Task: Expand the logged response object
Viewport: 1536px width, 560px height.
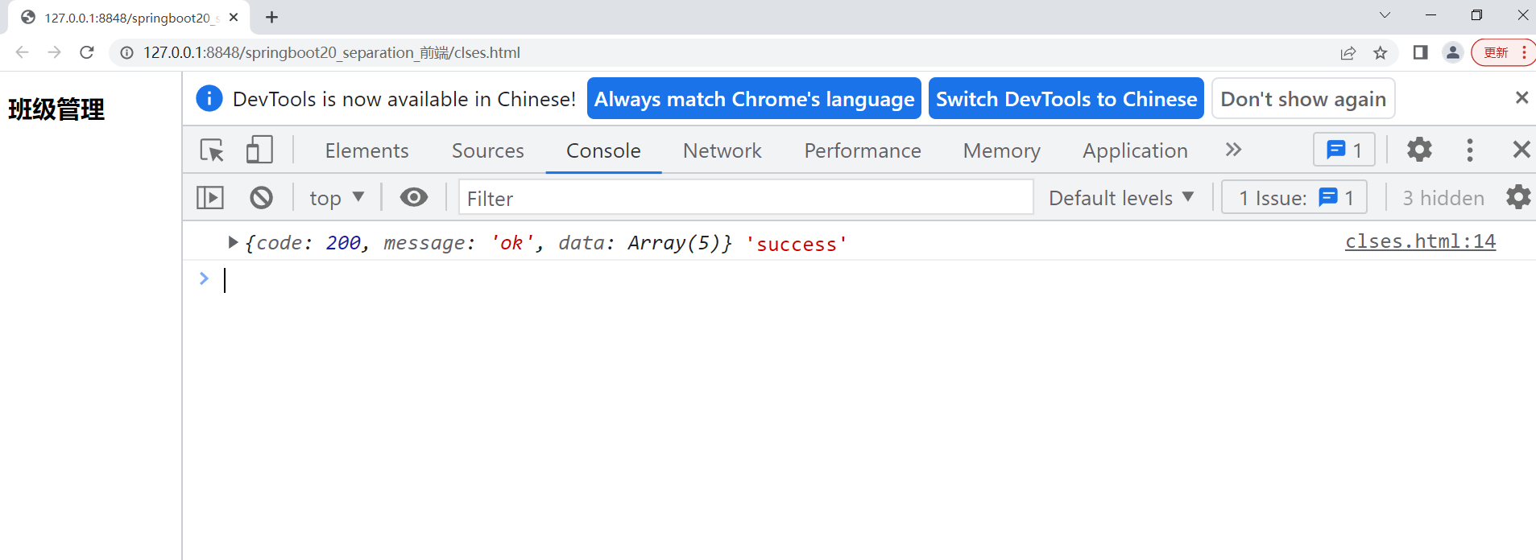Action: click(233, 242)
